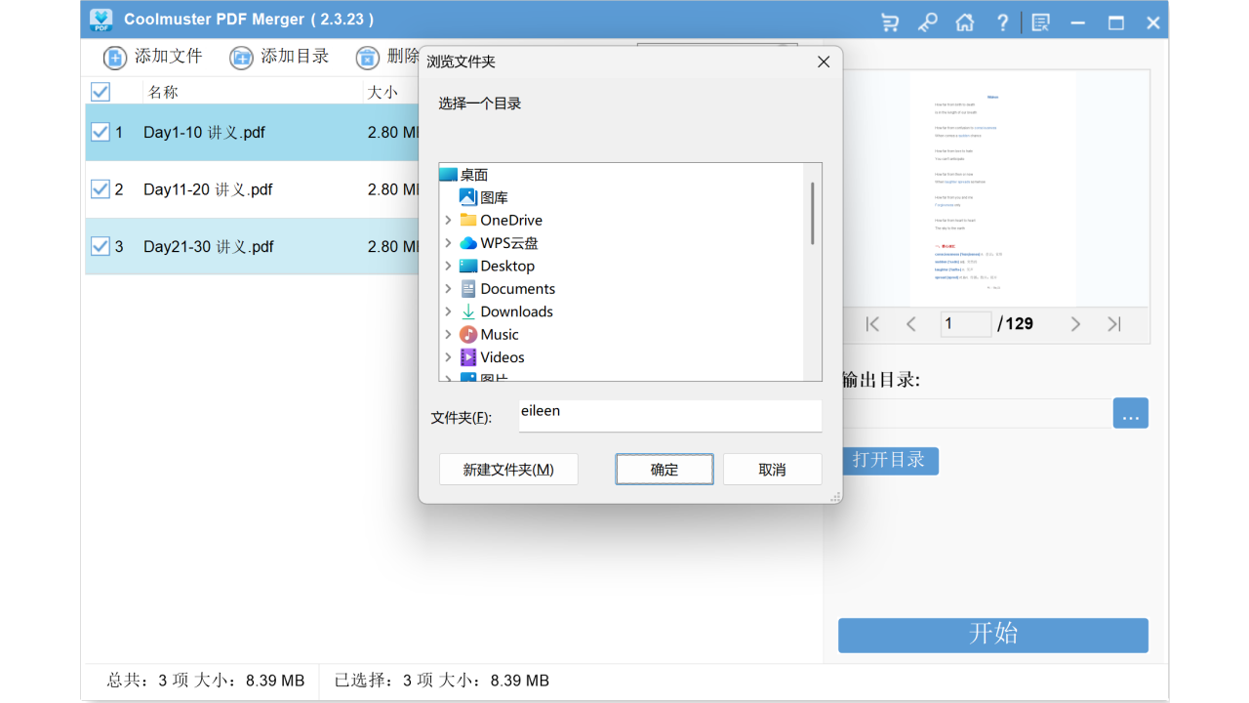Expand the Documents folder node
The image size is (1249, 703).
(450, 288)
